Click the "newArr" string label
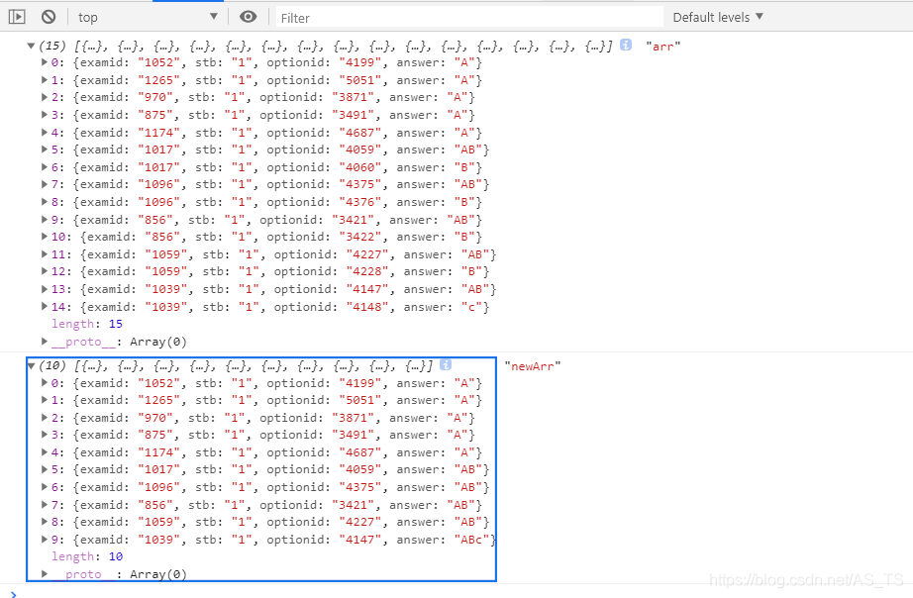 [x=532, y=365]
